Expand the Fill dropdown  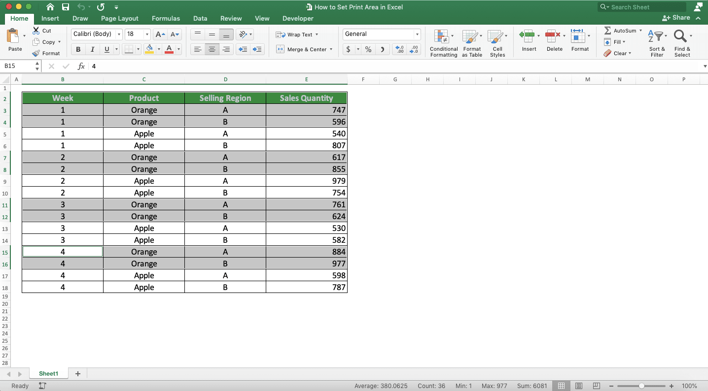click(x=624, y=42)
